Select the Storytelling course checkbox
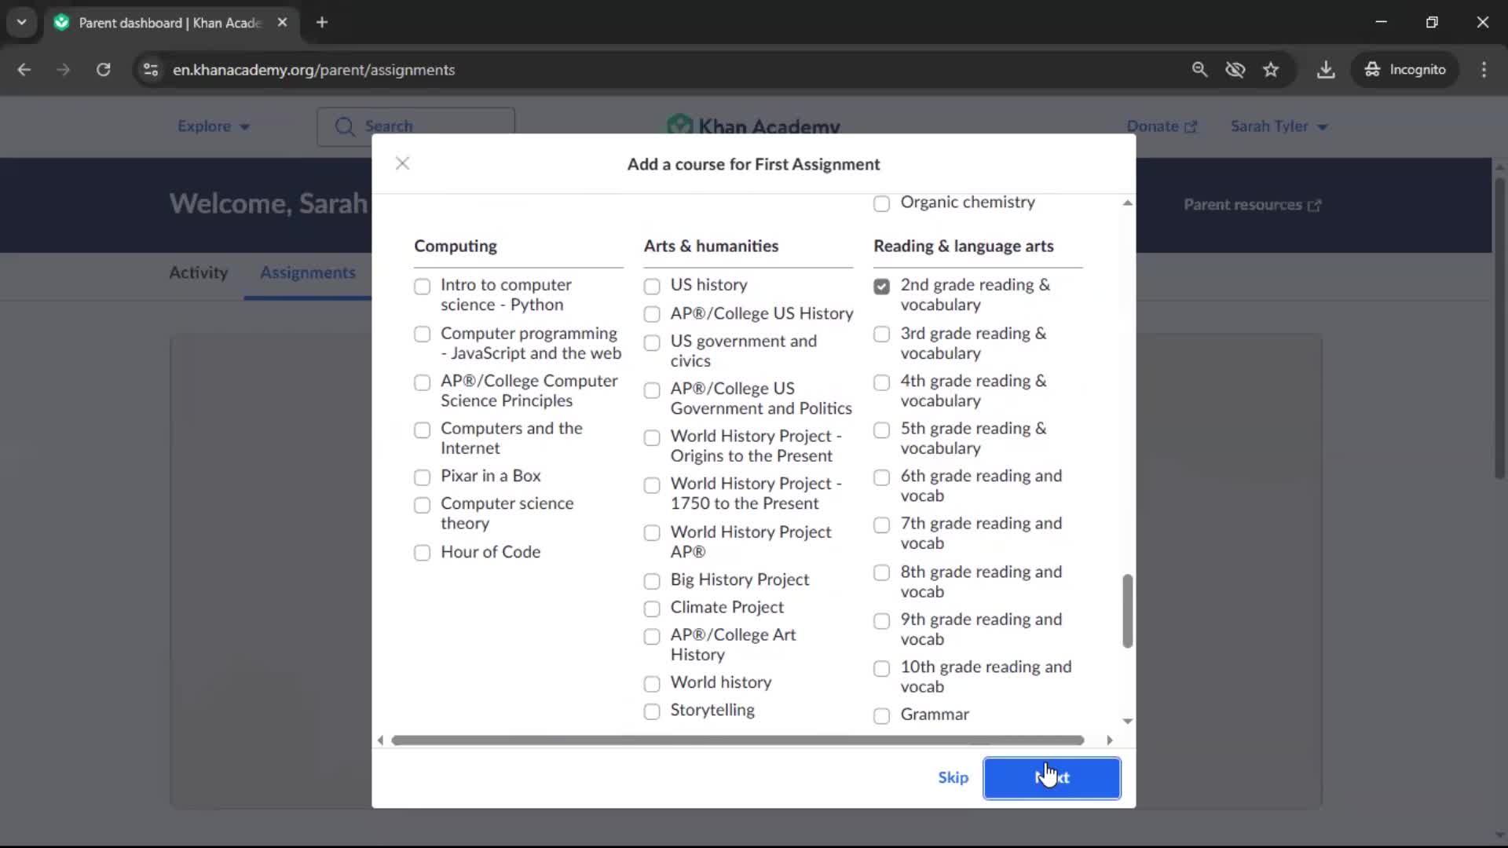This screenshot has height=848, width=1508. point(652,711)
